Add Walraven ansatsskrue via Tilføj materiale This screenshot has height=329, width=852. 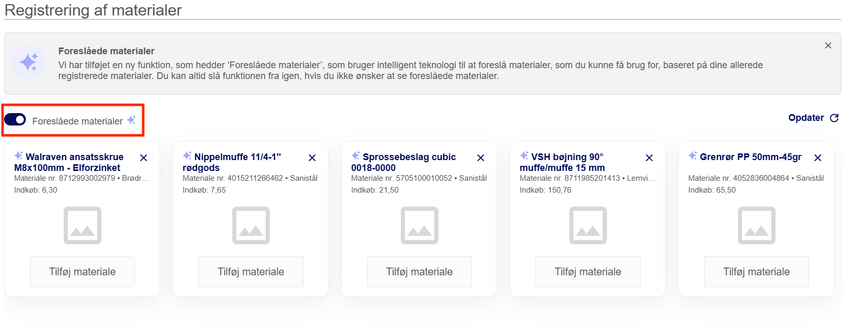tap(82, 272)
